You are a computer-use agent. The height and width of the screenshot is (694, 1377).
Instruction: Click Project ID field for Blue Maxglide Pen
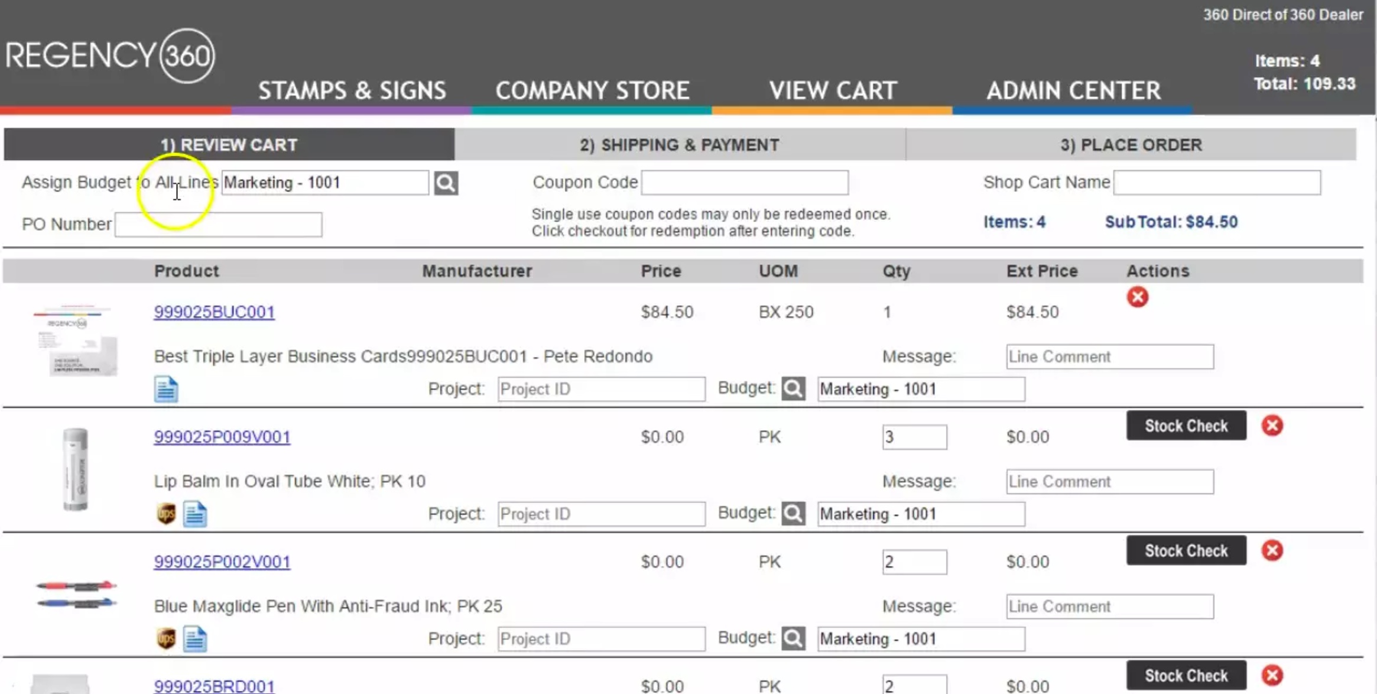(601, 639)
